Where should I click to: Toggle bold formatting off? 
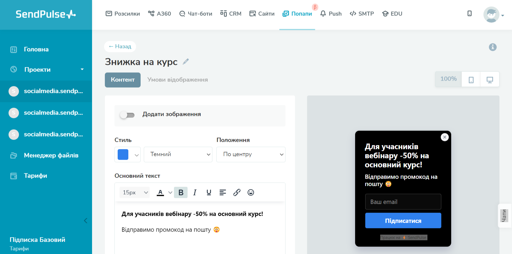181,193
